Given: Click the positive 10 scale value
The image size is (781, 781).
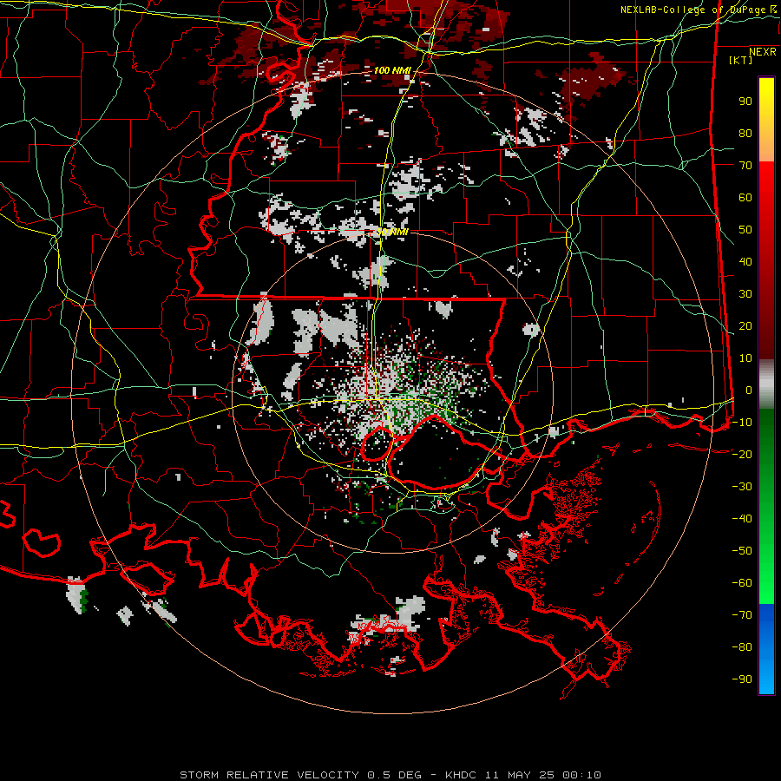Looking at the screenshot, I should point(745,358).
